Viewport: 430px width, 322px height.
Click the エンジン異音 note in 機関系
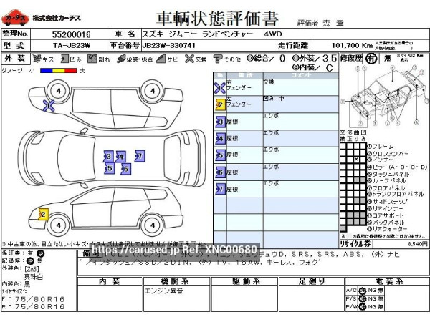(163, 291)
